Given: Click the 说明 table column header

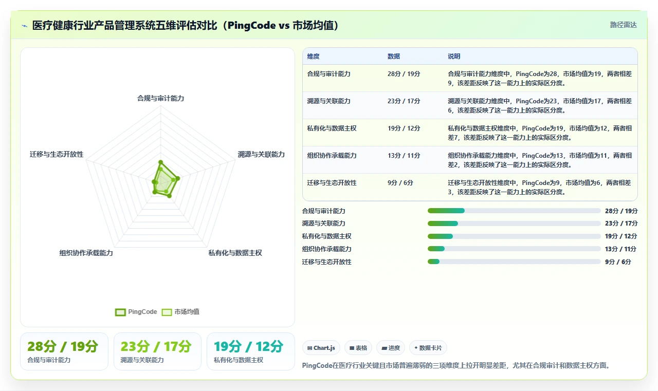Looking at the screenshot, I should click(x=454, y=57).
